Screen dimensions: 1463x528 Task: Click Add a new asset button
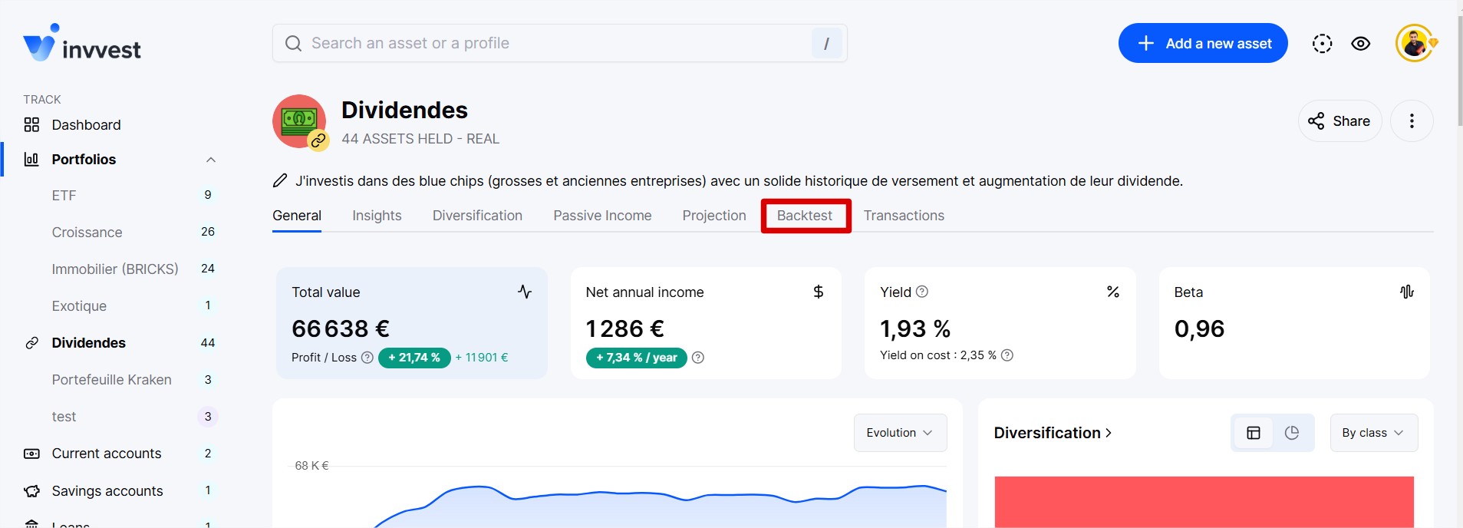(x=1203, y=43)
